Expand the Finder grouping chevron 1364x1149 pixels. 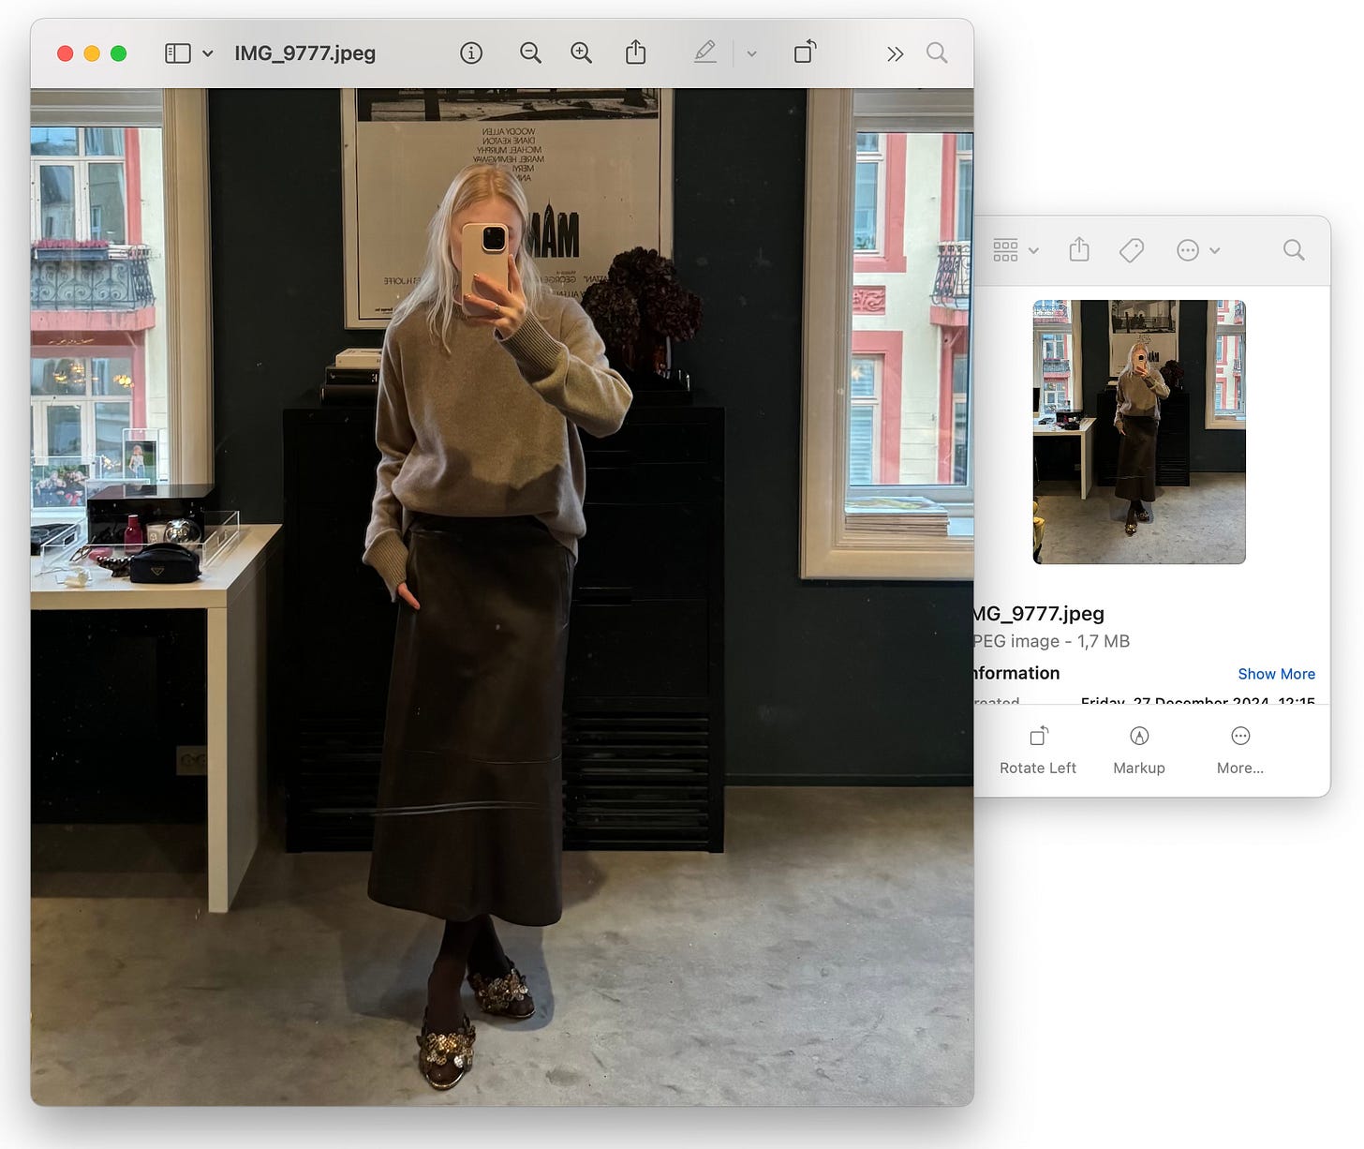1033,250
